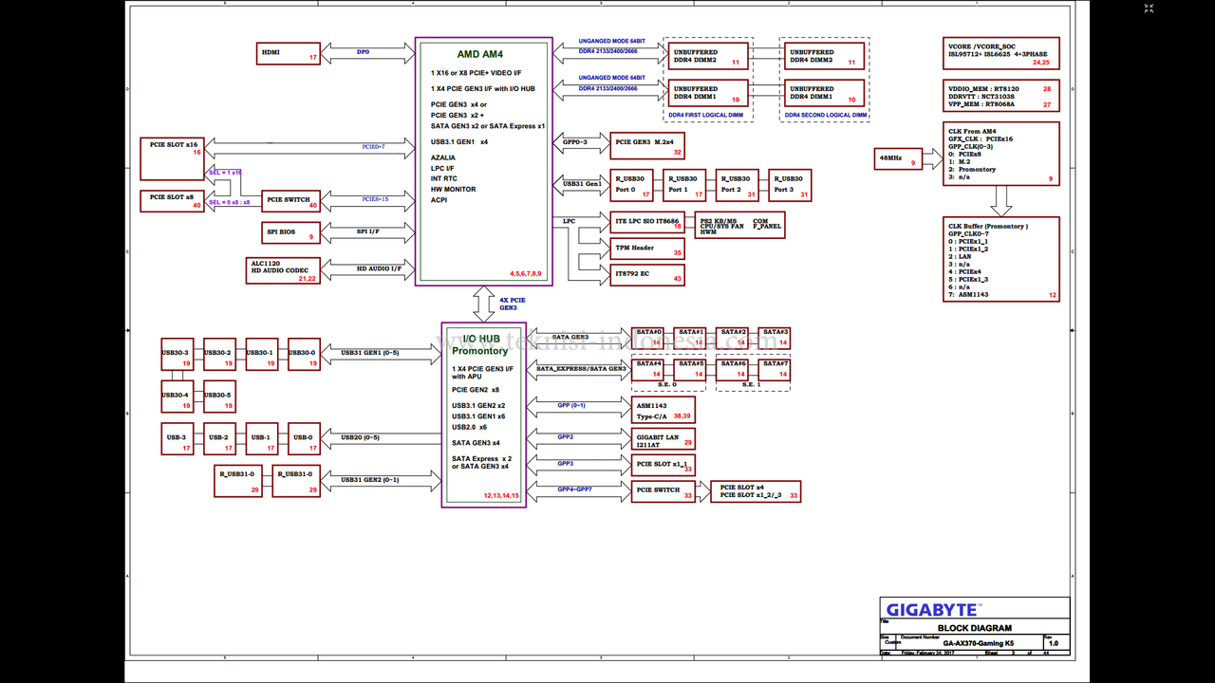
Task: Click the HDMI block
Action: (x=289, y=53)
